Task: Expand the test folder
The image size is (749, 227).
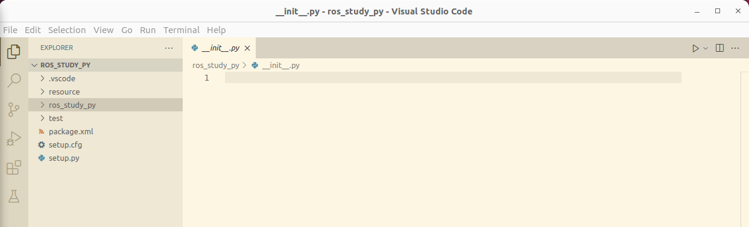Action: [106, 118]
